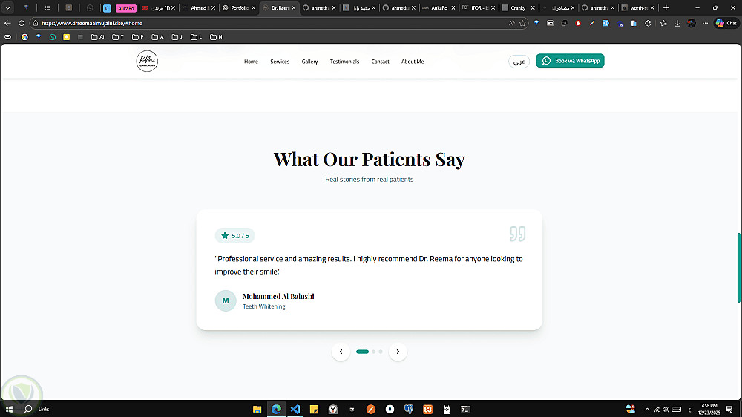Image resolution: width=742 pixels, height=417 pixels.
Task: Click the page vertical scrollbar thumb
Action: tap(739, 267)
